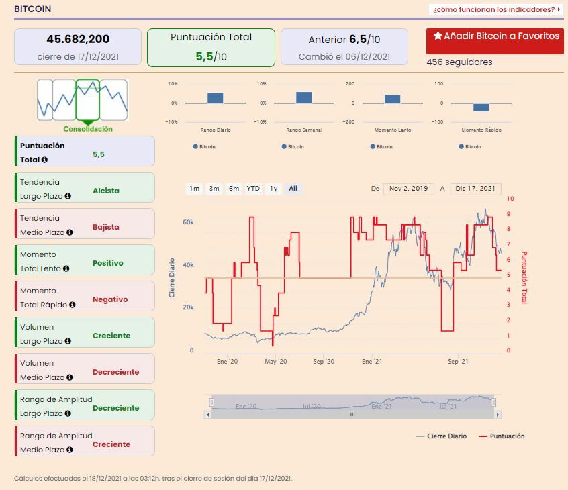The height and width of the screenshot is (490, 568).
Task: Click the Anterior 6,5/10 box
Action: [x=344, y=47]
